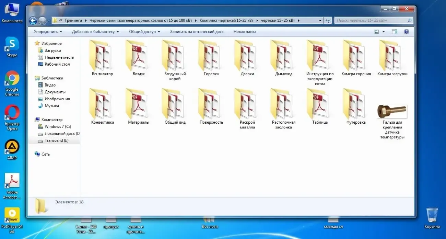Viewport: 446px width, 239px height.
Task: Open the change view options dropdown arrow
Action: (384, 32)
